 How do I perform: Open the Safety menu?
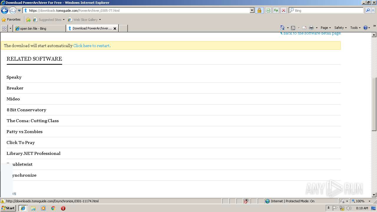pyautogui.click(x=340, y=28)
